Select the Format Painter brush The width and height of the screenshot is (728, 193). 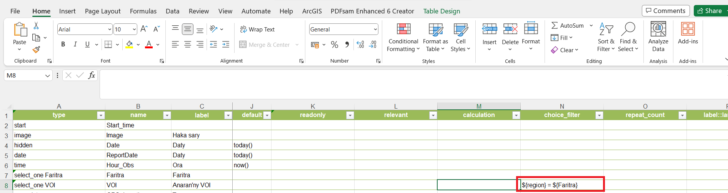[x=36, y=49]
